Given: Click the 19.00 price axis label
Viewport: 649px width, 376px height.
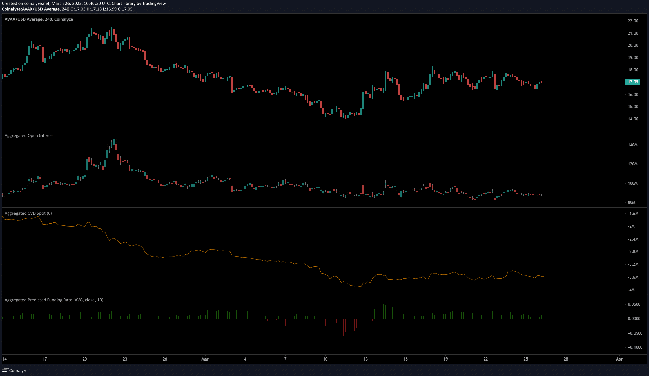Looking at the screenshot, I should point(633,58).
